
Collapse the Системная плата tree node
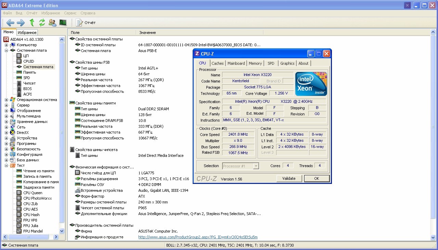6,50
